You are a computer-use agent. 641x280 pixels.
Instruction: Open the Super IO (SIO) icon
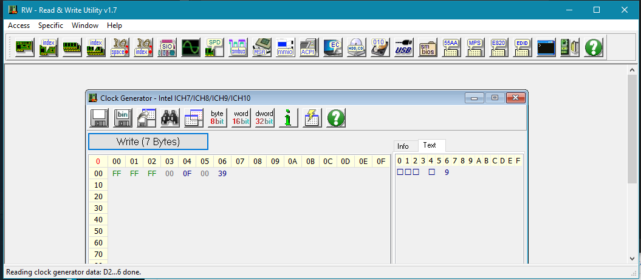[x=167, y=47]
